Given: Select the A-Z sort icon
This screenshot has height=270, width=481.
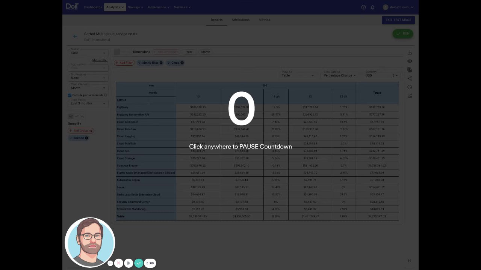Looking at the screenshot, I should 71,116.
